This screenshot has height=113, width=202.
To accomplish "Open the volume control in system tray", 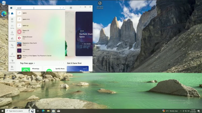I will coord(189,111).
